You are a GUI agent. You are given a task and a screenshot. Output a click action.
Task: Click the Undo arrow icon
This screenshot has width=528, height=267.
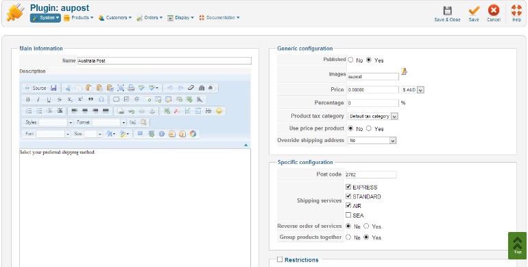coord(170,88)
